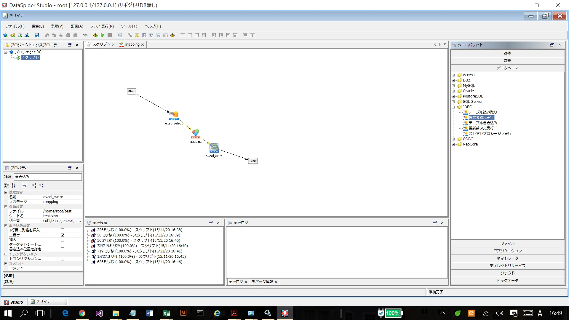Enable the 書き込み位置を指定 checkbox
The height and width of the screenshot is (320, 569).
click(x=63, y=249)
